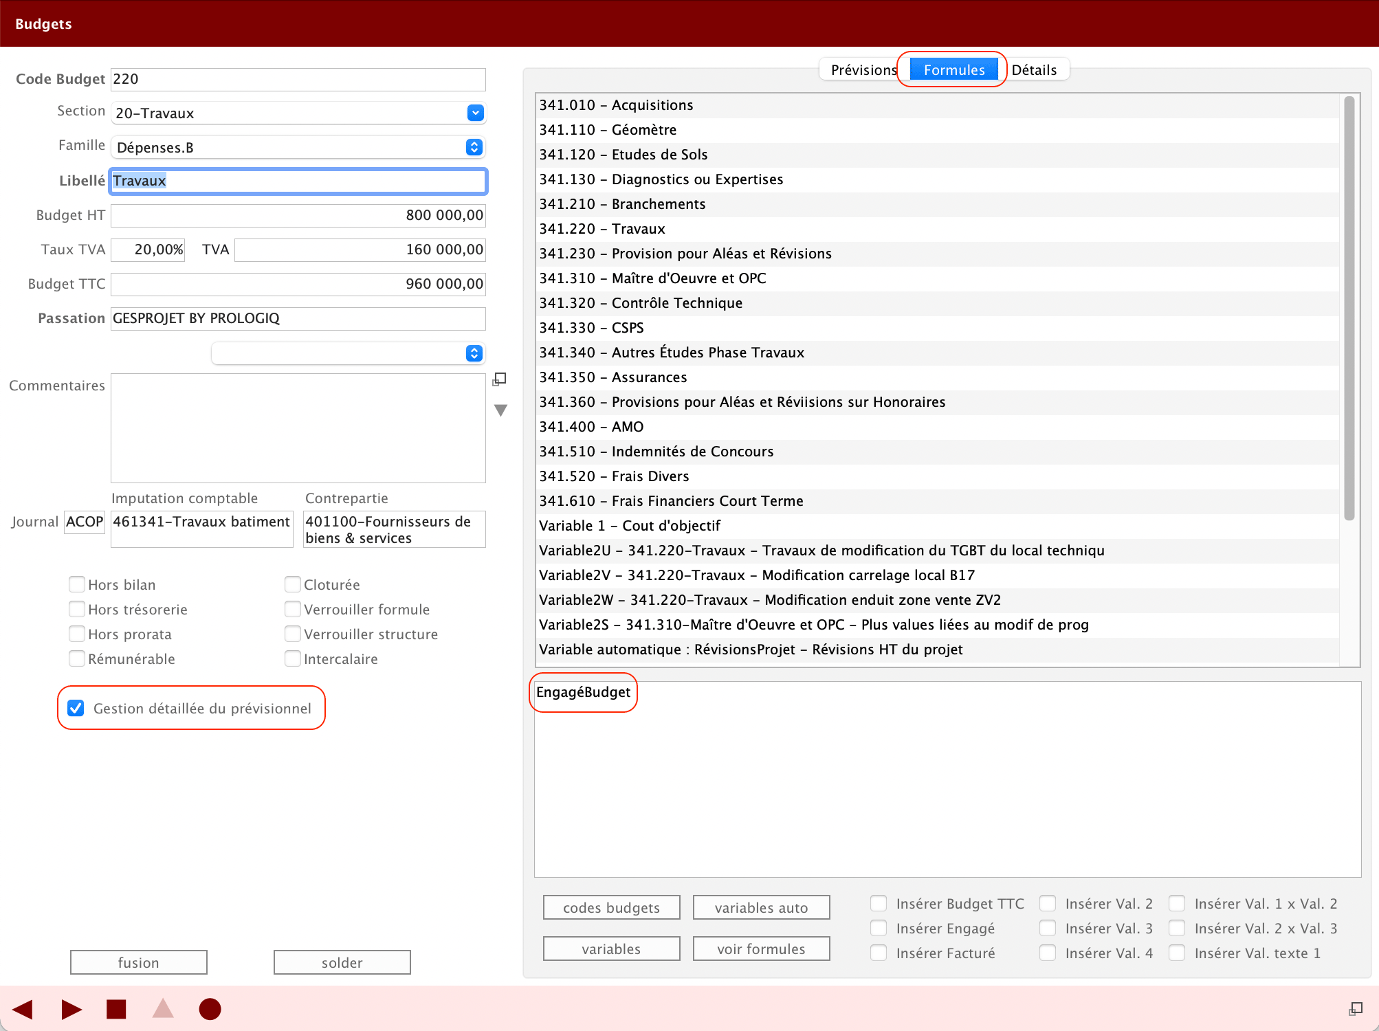The image size is (1379, 1031).
Task: Check Insérer Budget TTC option
Action: (x=879, y=903)
